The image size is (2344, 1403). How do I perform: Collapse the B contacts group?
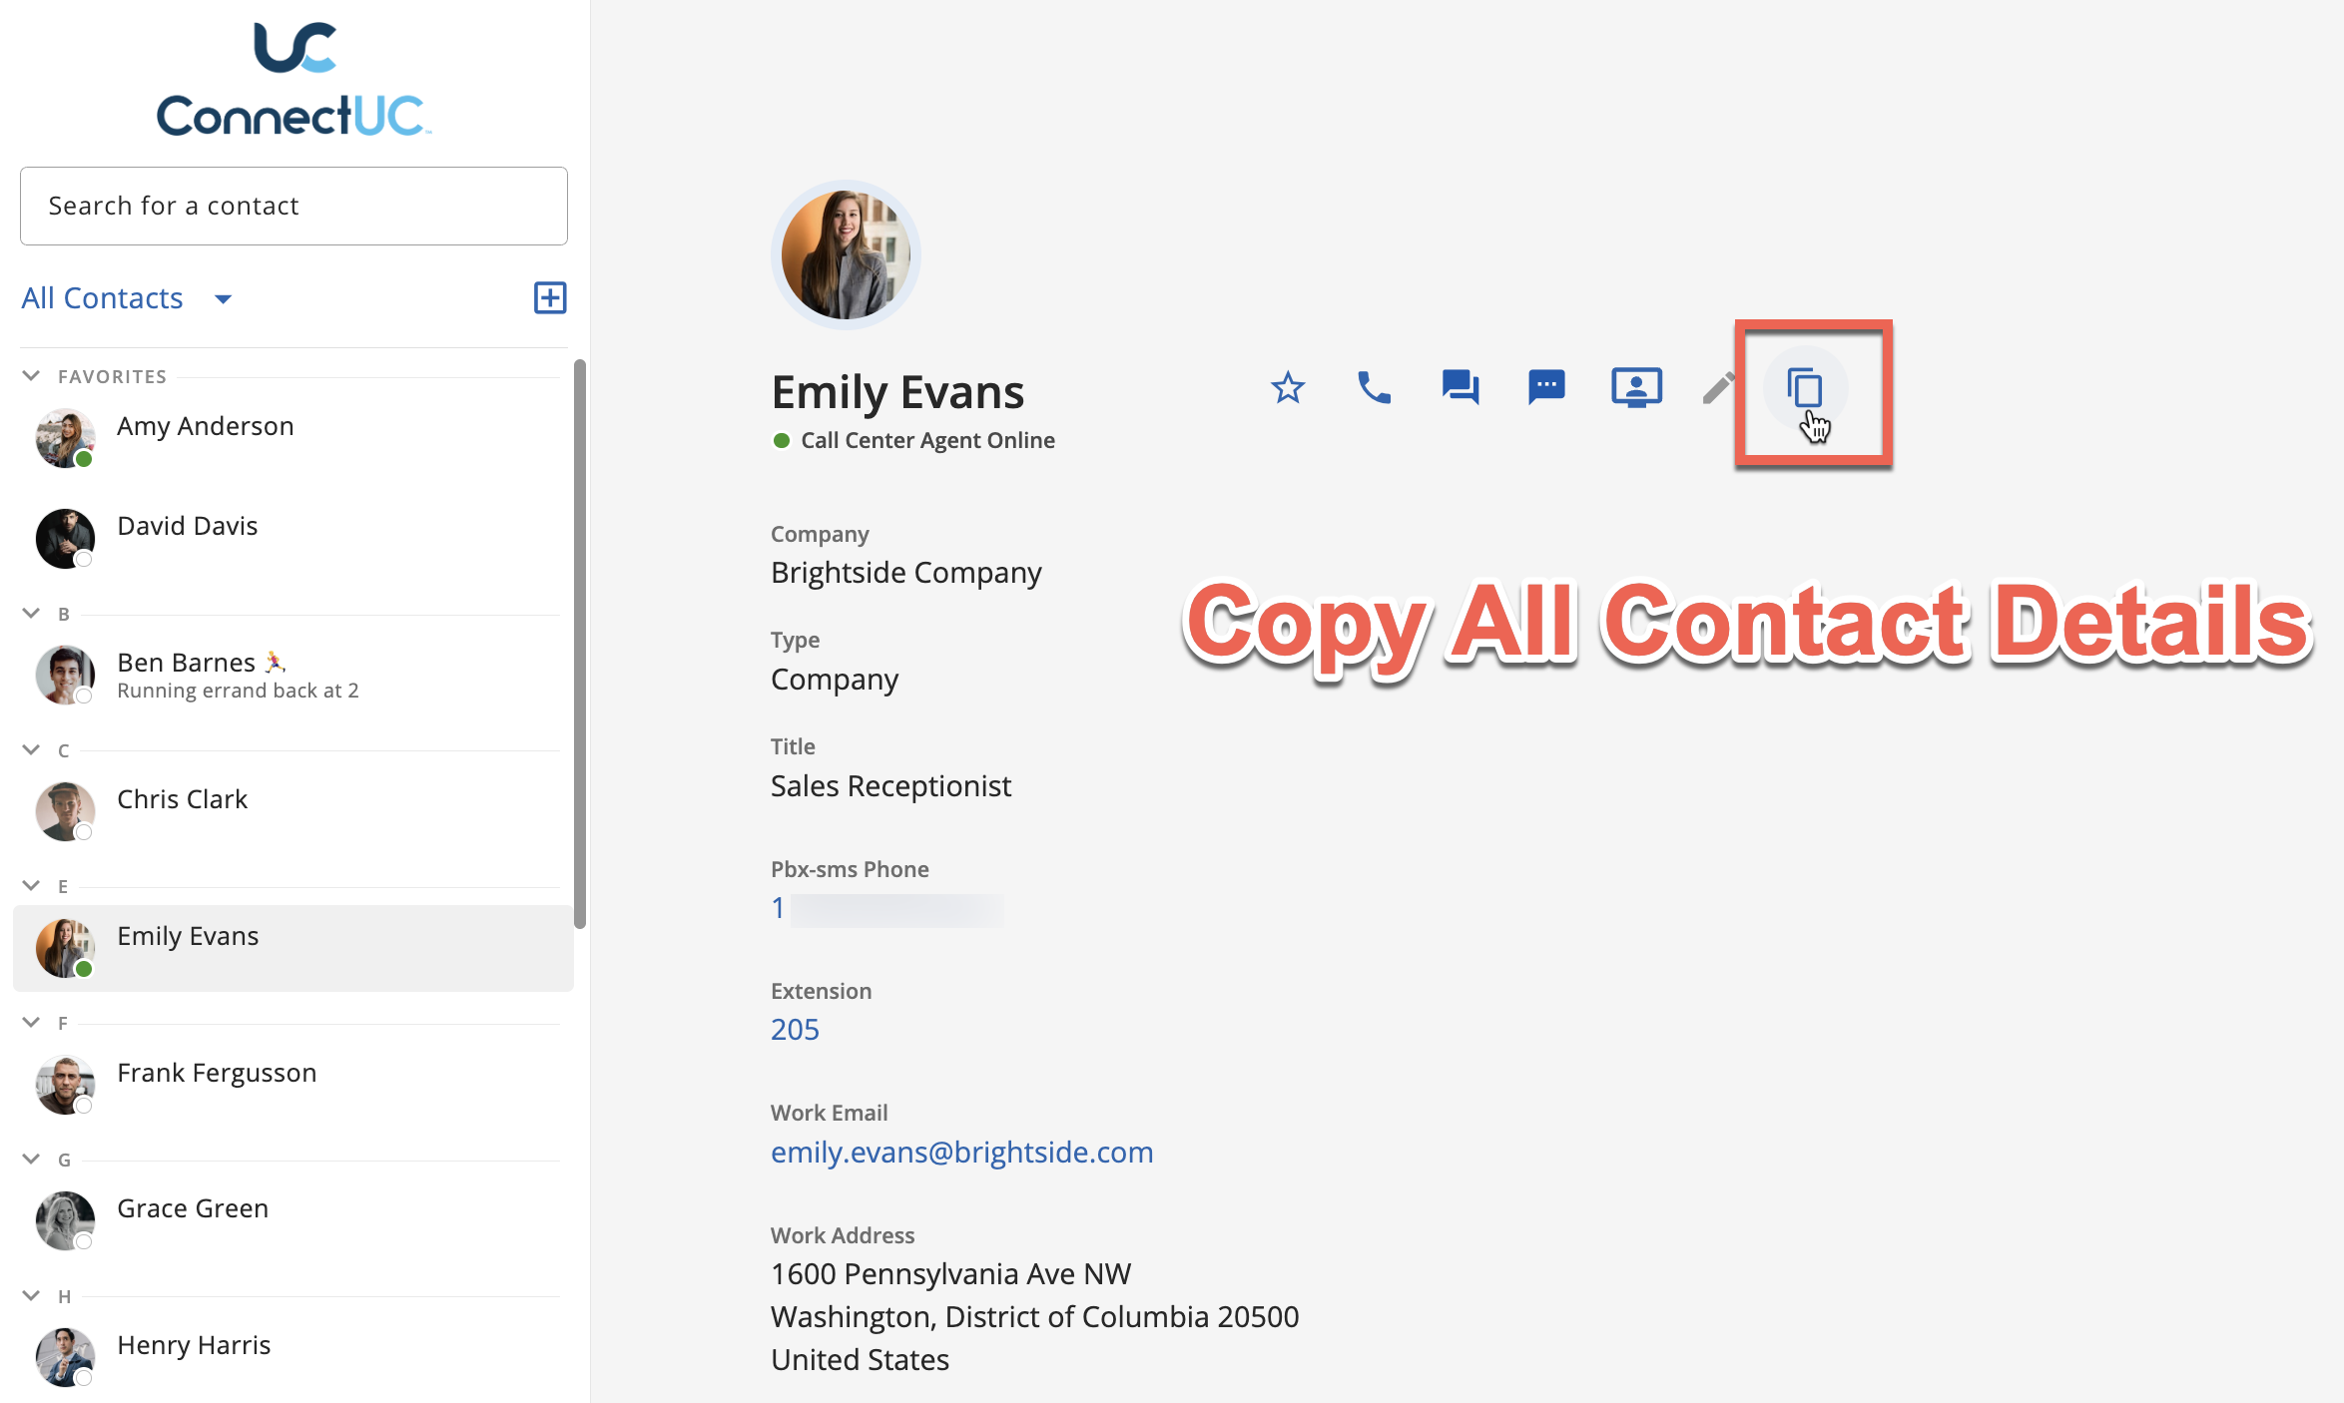31,613
